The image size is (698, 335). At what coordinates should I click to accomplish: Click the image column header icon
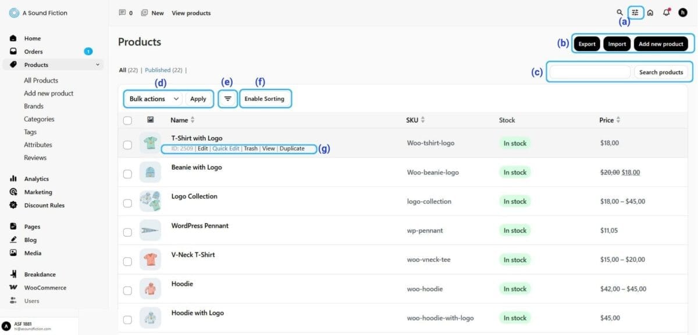pos(151,120)
